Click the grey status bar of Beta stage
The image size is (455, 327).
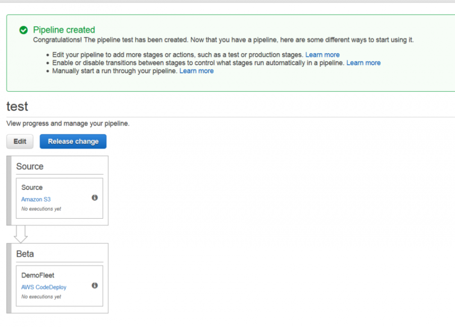[x=9, y=278]
